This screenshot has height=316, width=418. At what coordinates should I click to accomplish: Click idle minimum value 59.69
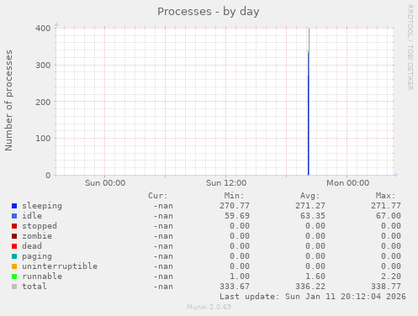[x=237, y=216]
